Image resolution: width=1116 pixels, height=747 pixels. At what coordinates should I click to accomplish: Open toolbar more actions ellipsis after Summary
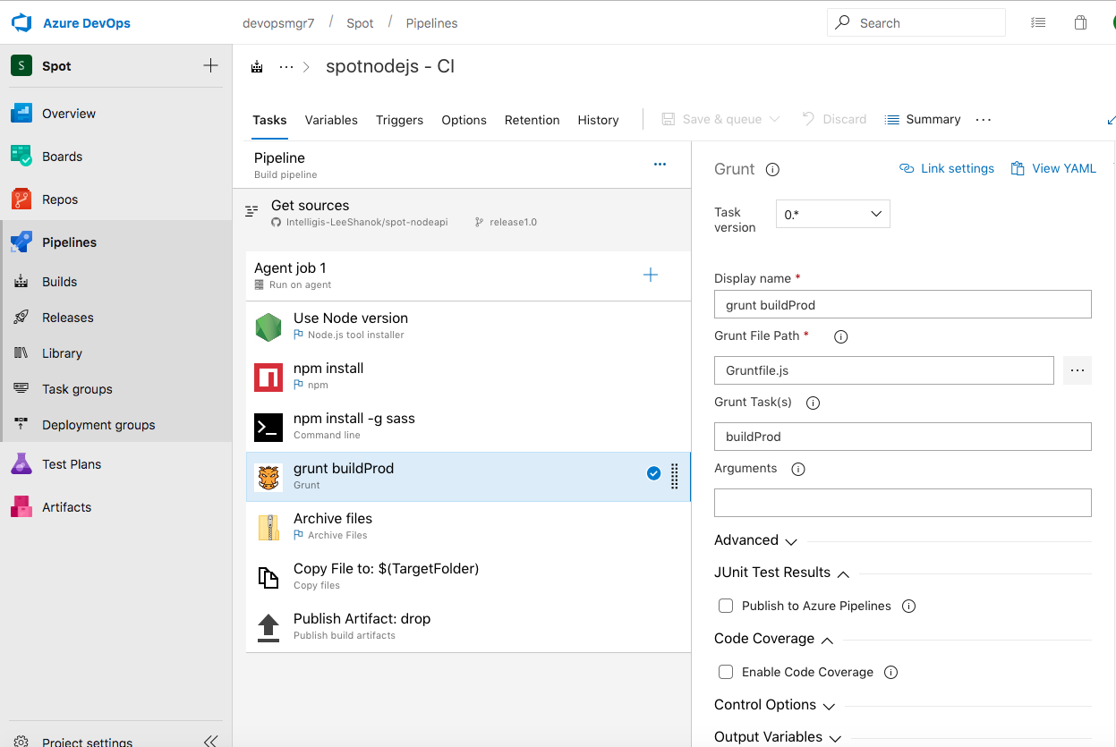(x=984, y=120)
